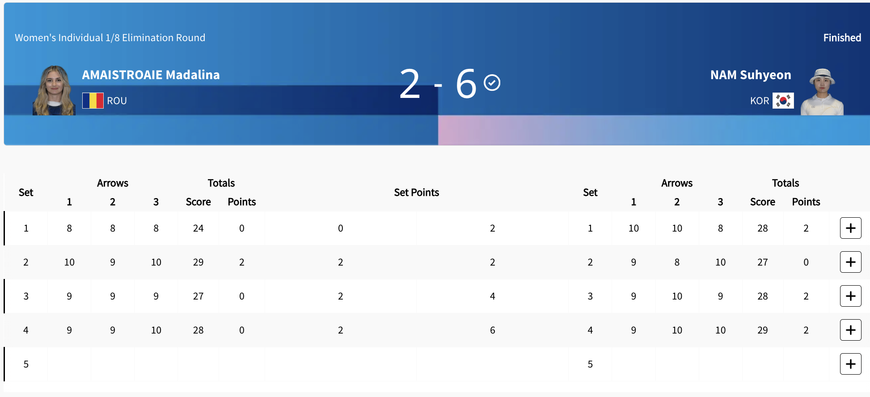Open NAM Suhyeon profile link

tap(751, 75)
